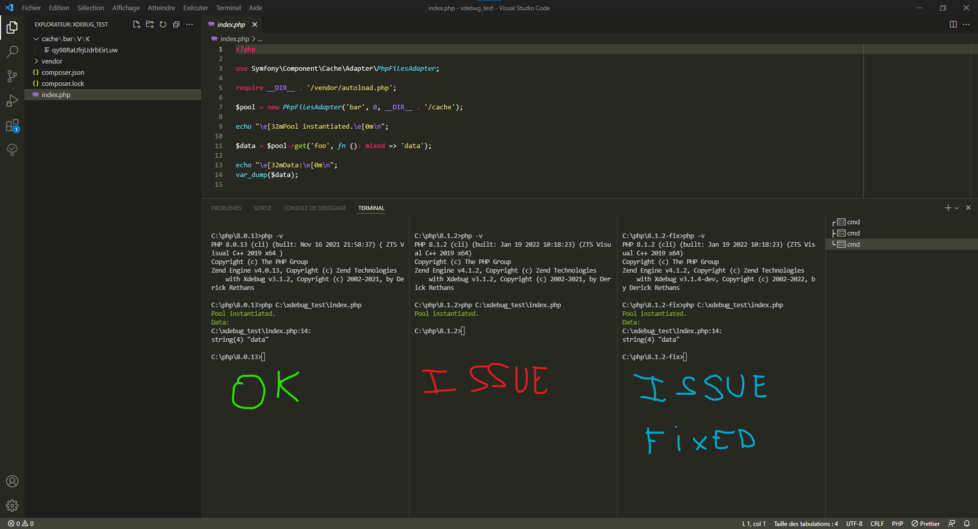The height and width of the screenshot is (529, 978).
Task: Collapse all folders in explorer
Action: tap(176, 24)
